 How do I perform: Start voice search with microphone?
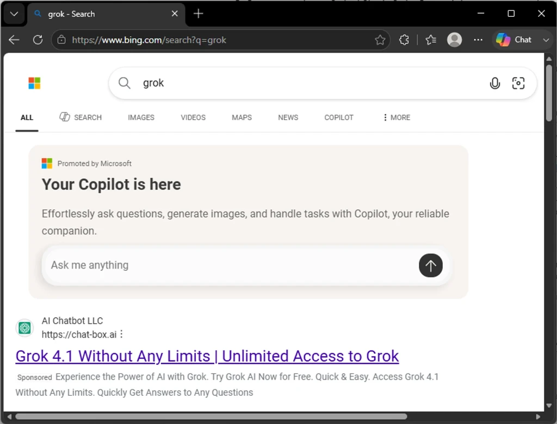(x=494, y=83)
